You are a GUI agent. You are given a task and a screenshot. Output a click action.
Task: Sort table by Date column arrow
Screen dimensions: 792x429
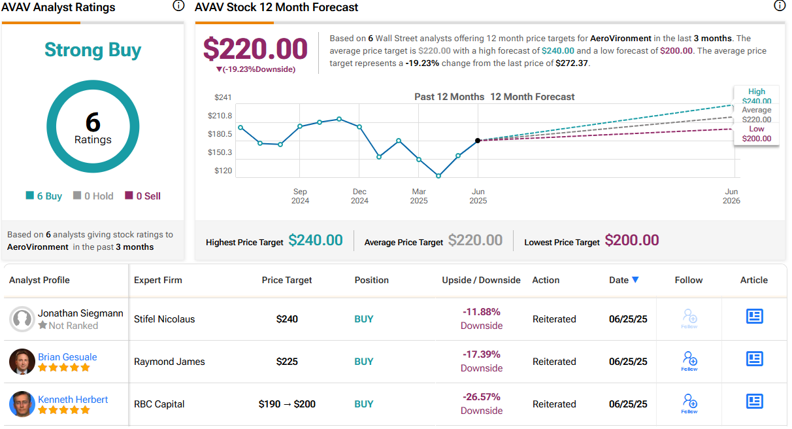pos(635,280)
